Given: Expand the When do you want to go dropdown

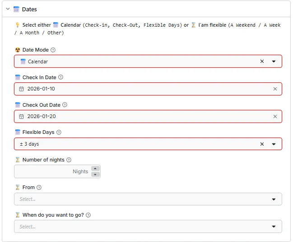Looking at the screenshot, I should coord(274,227).
